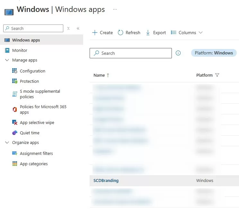Click the Create button
Viewport: 239px width, 219px height.
click(102, 33)
